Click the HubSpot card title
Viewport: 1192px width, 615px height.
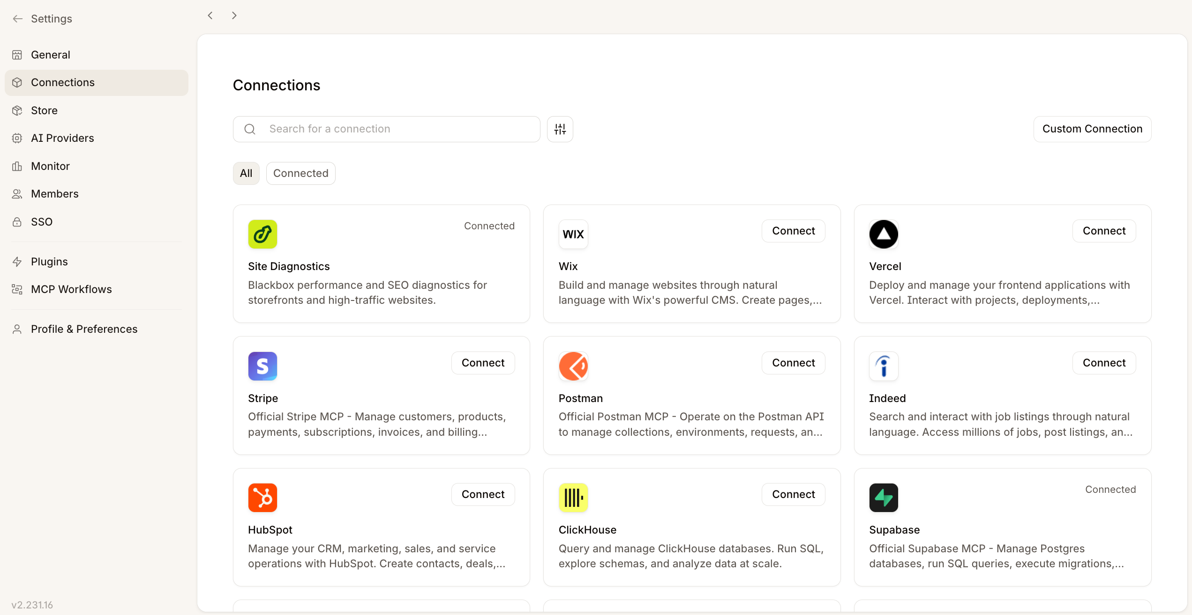(x=270, y=530)
